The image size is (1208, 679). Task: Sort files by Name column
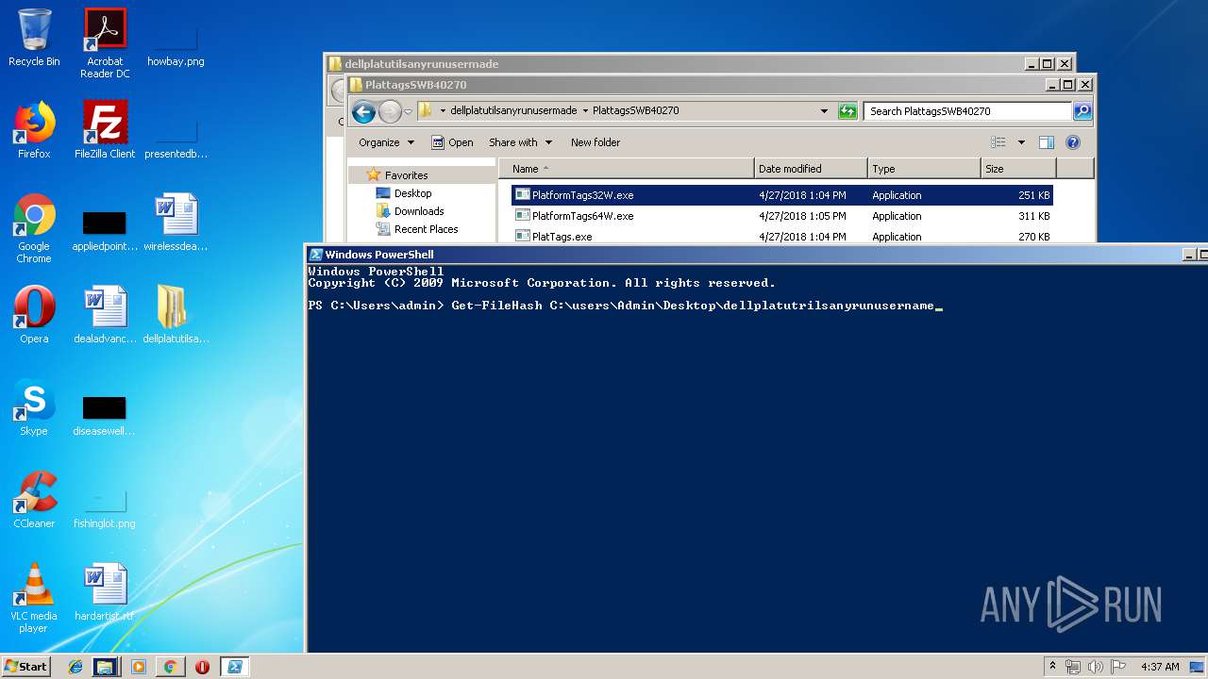(627, 169)
